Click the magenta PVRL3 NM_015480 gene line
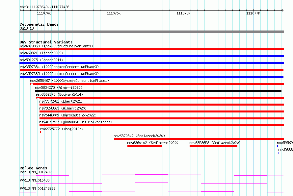 click(151, 183)
